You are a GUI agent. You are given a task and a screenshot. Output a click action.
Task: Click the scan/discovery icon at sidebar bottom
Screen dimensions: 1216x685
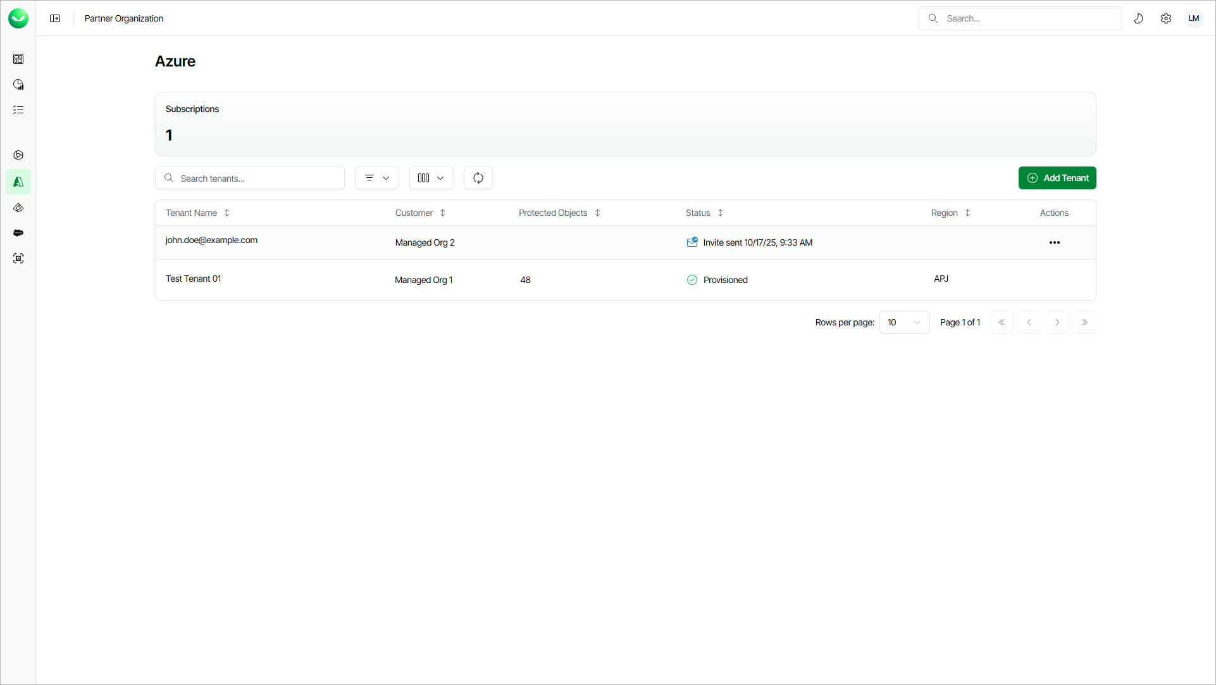pos(18,258)
